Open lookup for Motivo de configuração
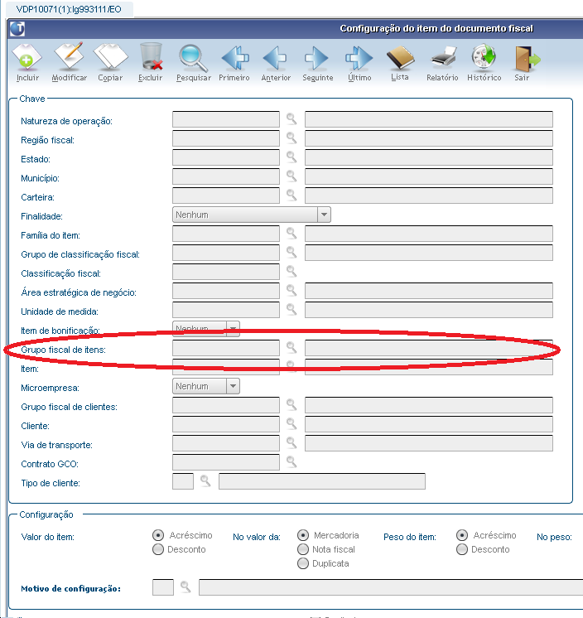Screen dimensions: 583x618 tap(185, 587)
